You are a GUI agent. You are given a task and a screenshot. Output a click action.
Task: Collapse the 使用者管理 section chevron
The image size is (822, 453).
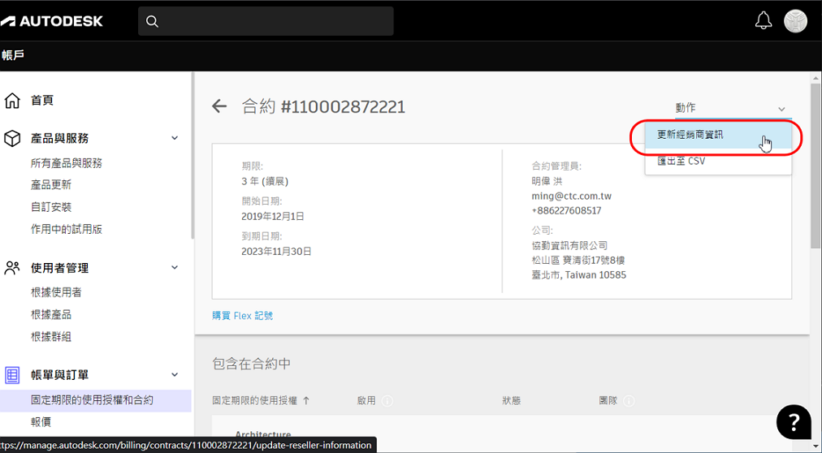[175, 268]
